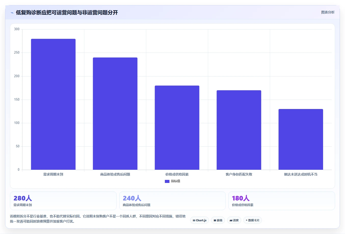Select the 表格 tag chip
The width and height of the screenshot is (345, 234).
coord(218,220)
